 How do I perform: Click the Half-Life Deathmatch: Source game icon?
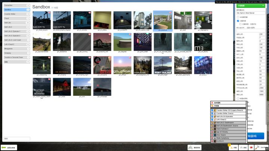click(215, 126)
